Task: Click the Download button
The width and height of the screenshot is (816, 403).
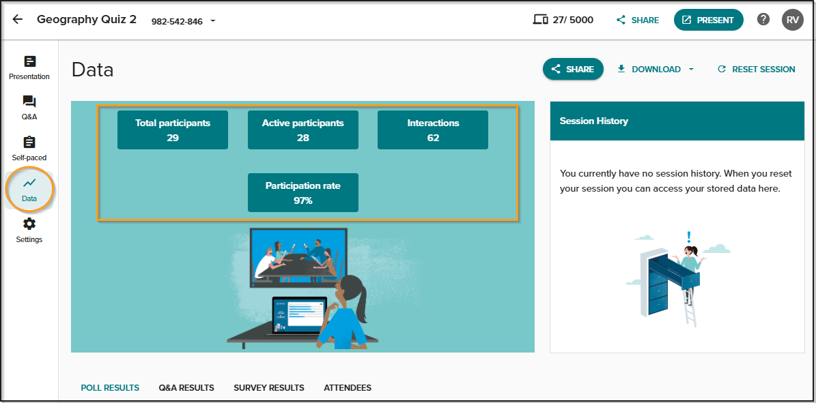Action: point(649,69)
